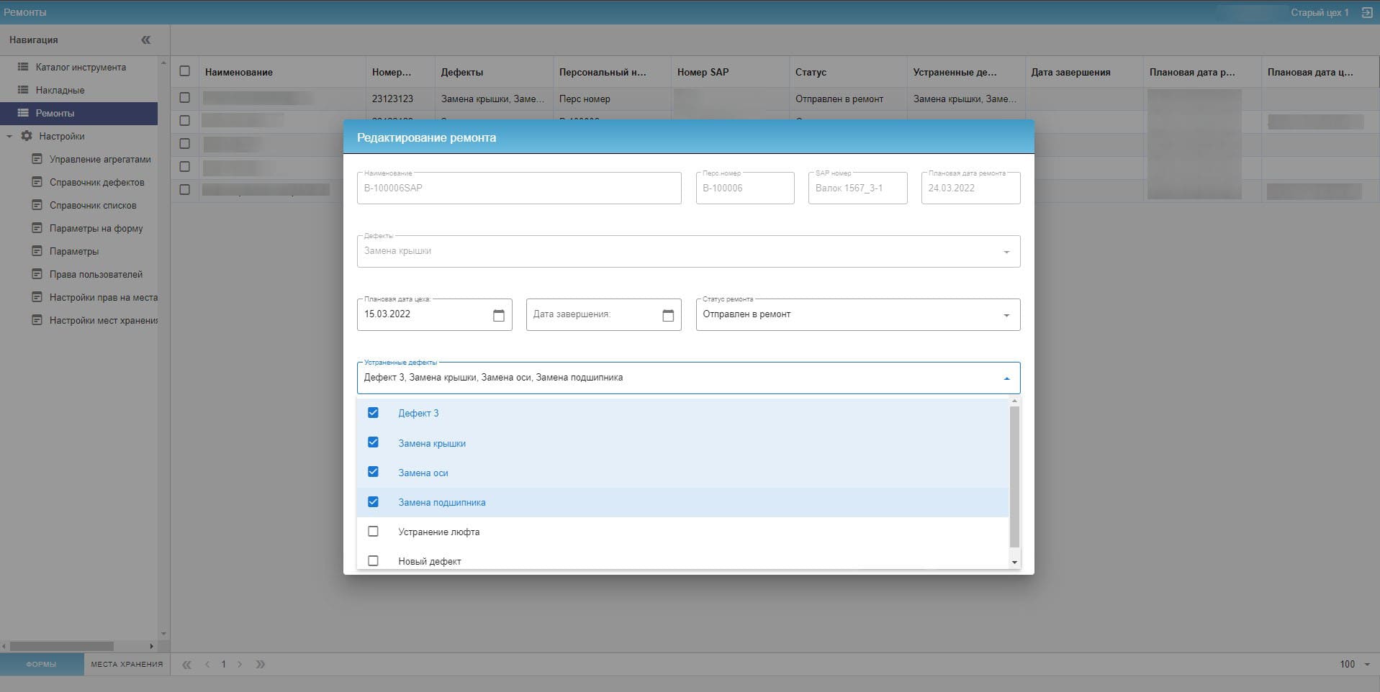The width and height of the screenshot is (1380, 692).
Task: Go to last page using double-arrow icon
Action: pos(261,664)
